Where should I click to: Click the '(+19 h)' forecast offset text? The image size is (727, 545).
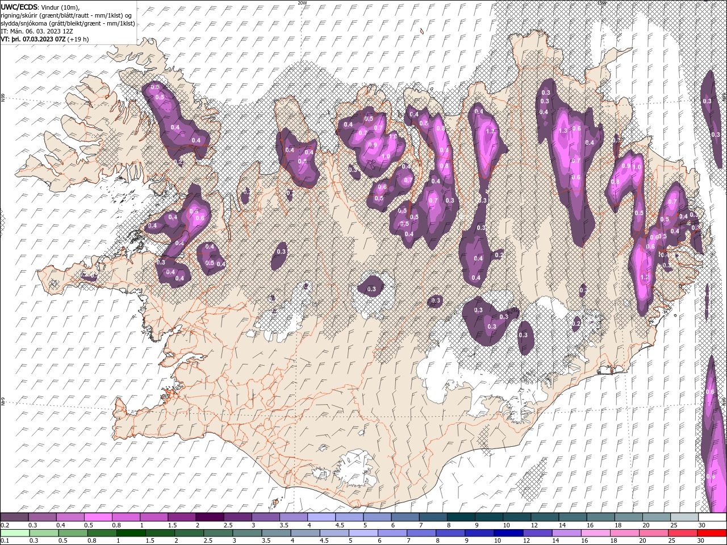pos(78,39)
